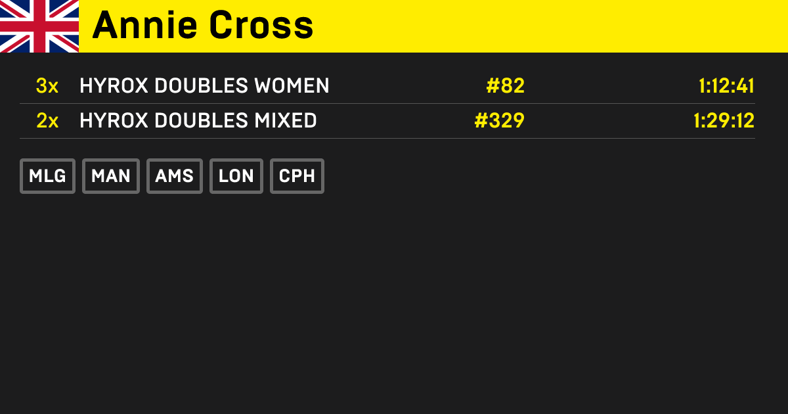Select the MLG location badge
This screenshot has width=788, height=414.
tap(47, 175)
